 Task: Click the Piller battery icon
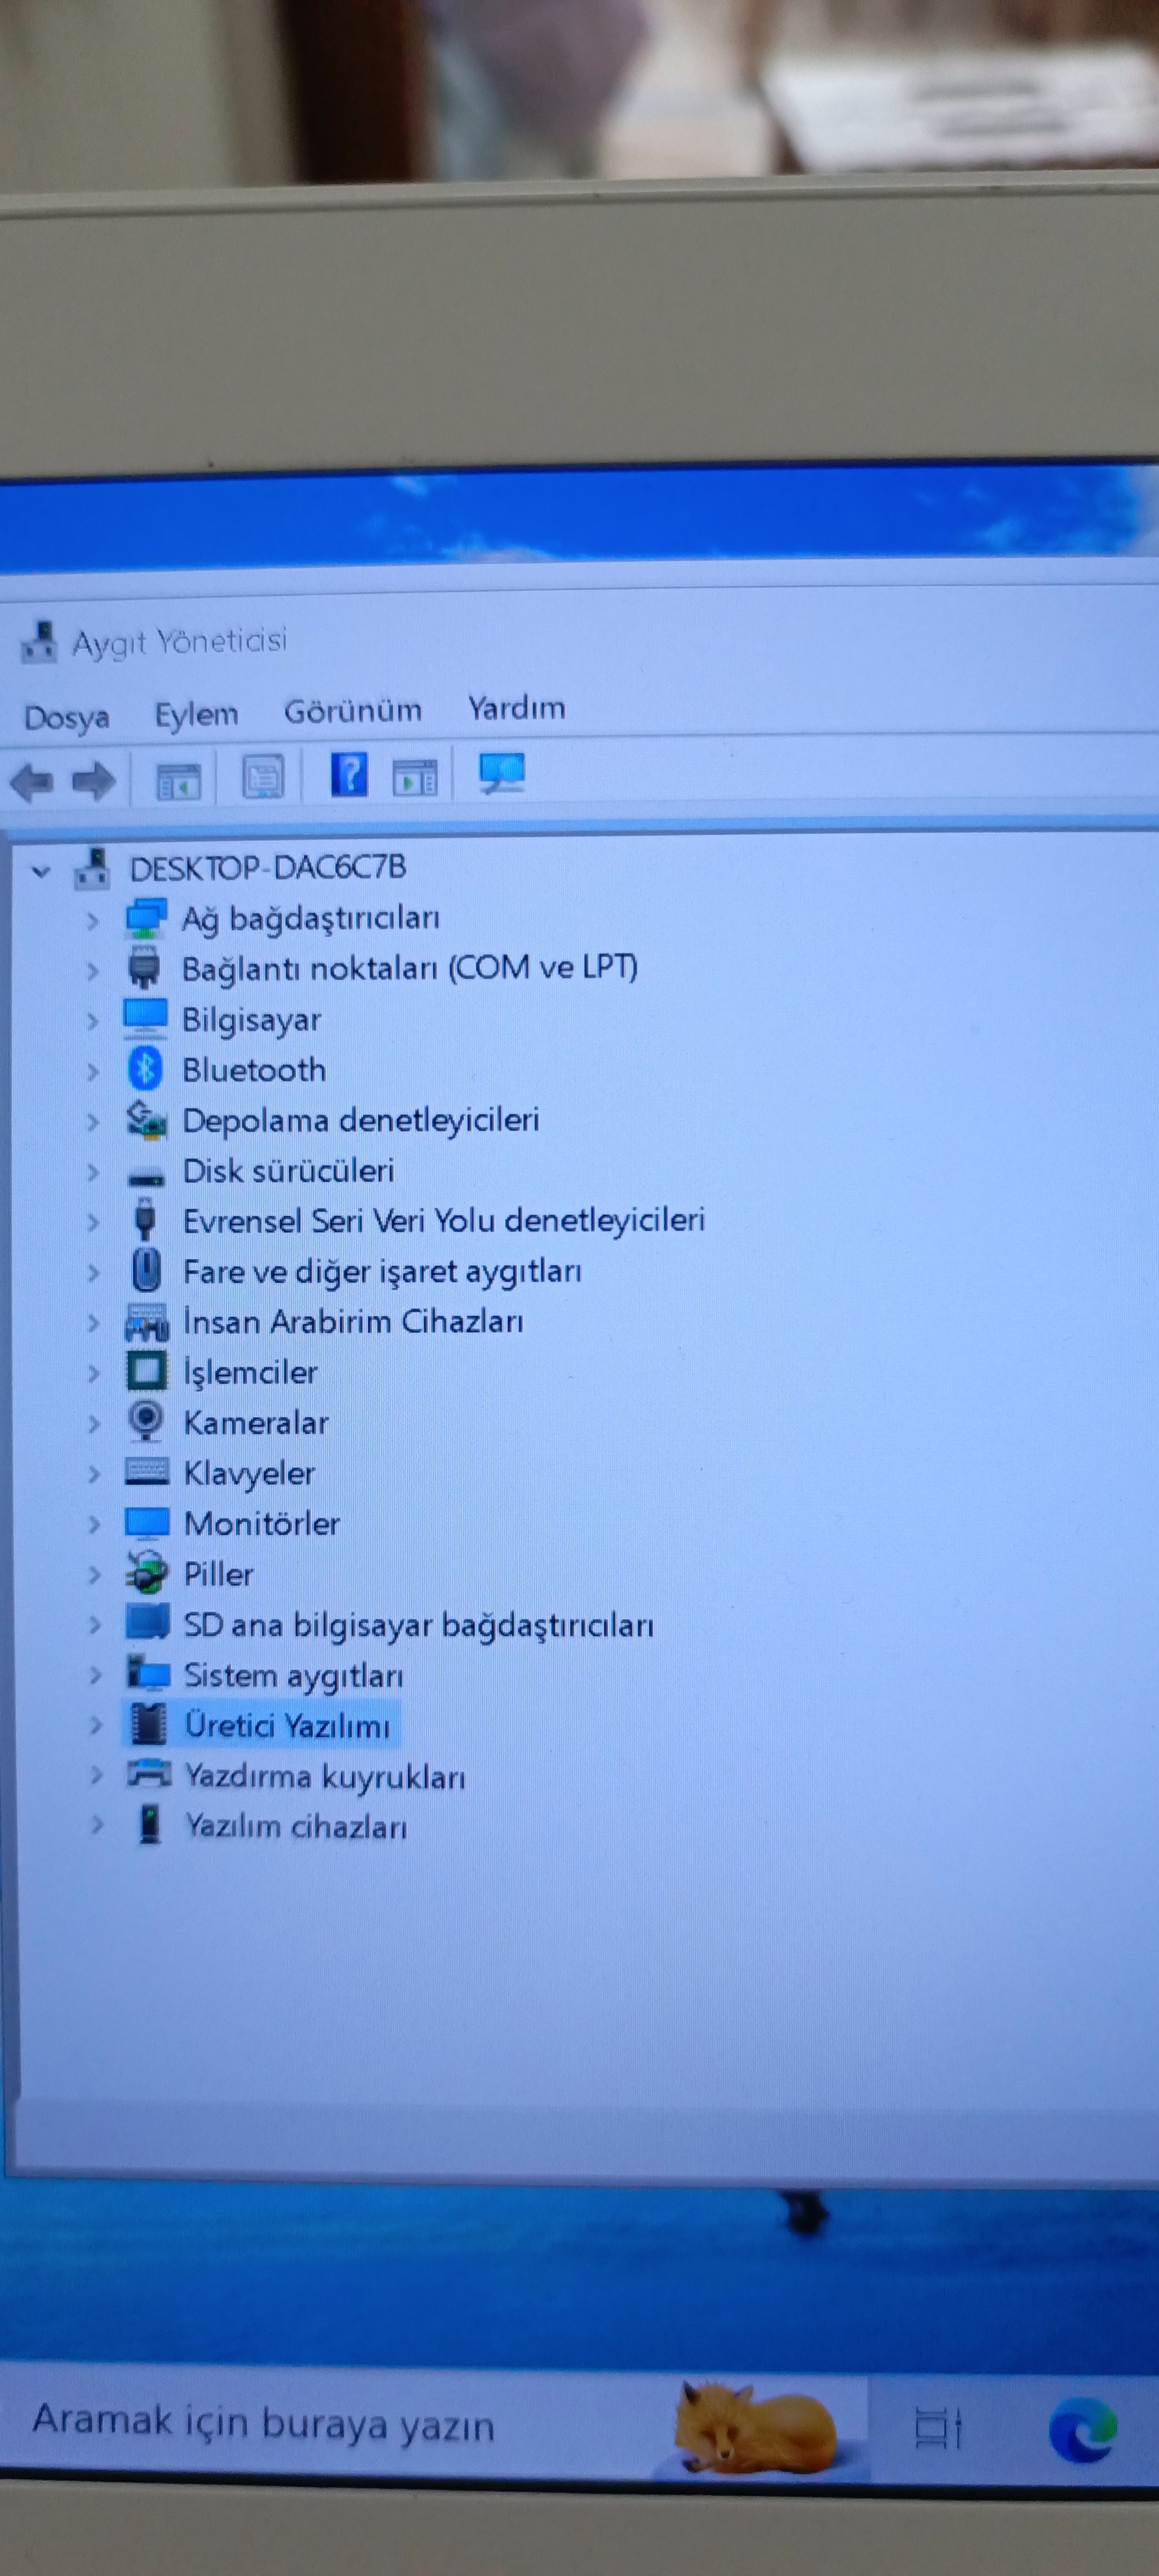(147, 1573)
